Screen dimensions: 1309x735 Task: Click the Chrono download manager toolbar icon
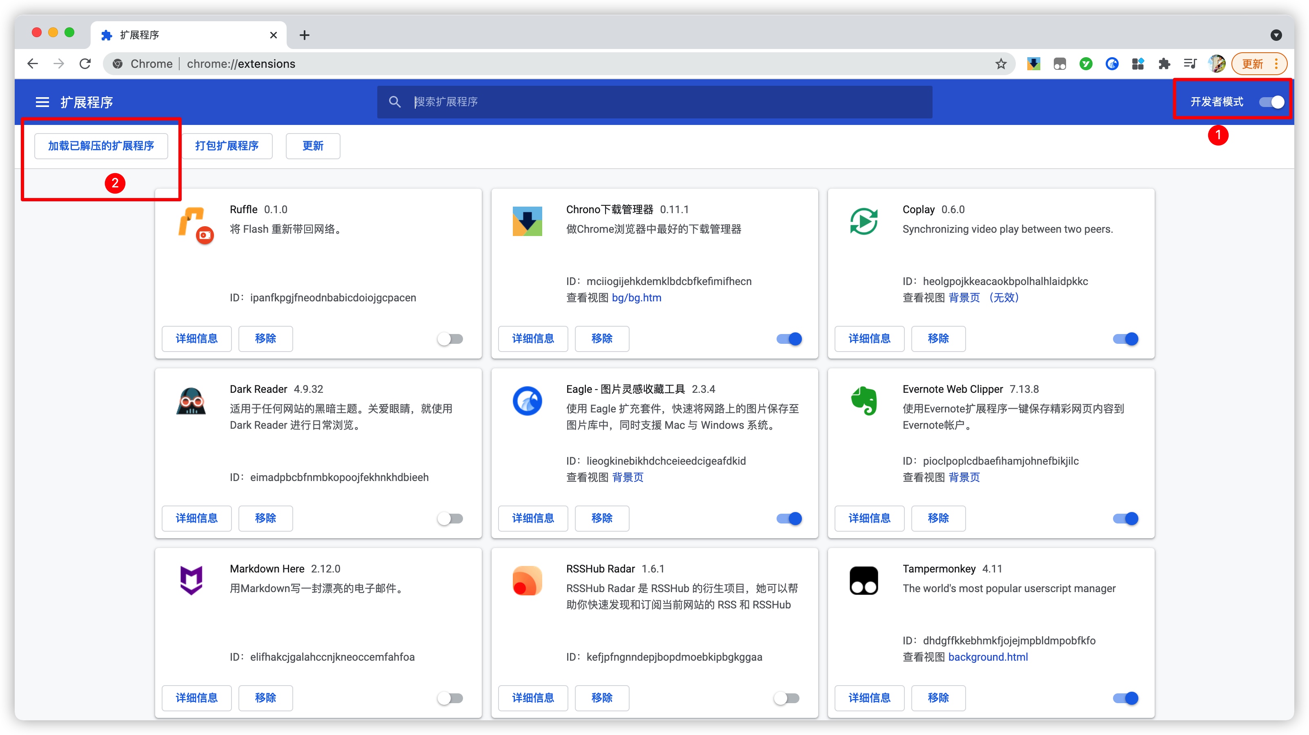click(x=1033, y=64)
